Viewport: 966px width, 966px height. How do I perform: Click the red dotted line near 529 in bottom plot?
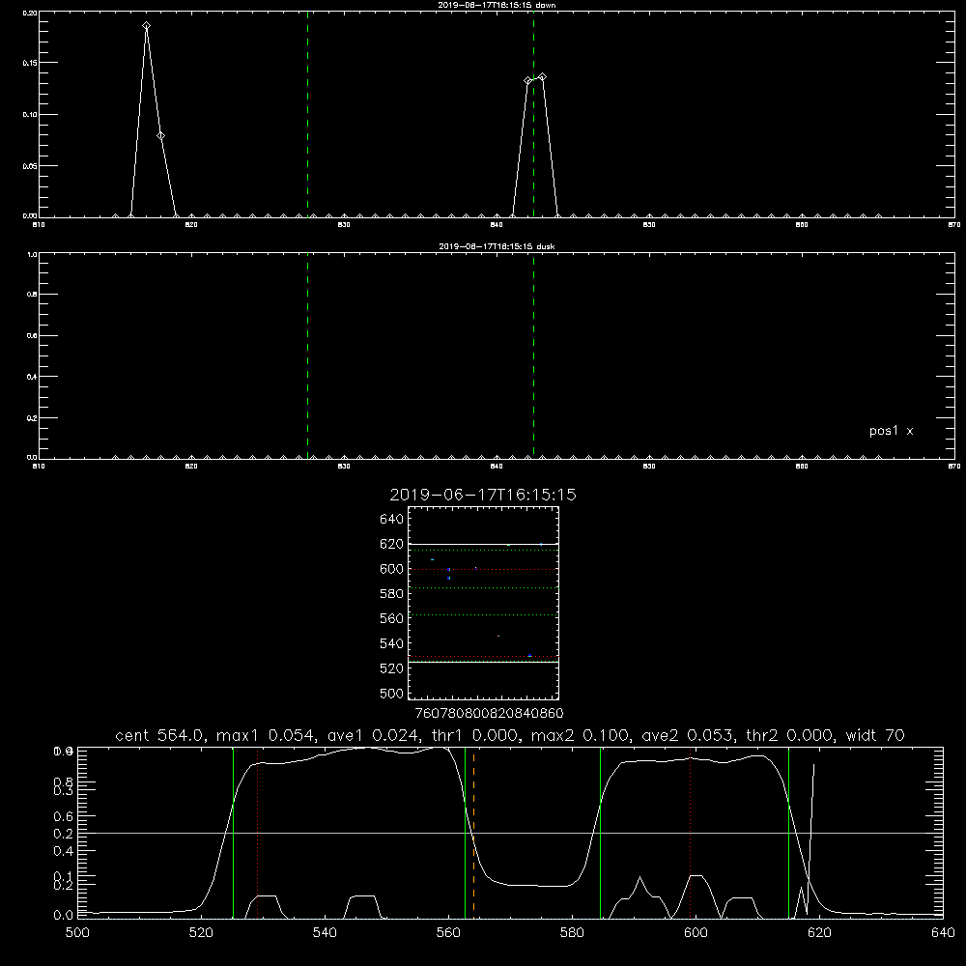point(258,832)
